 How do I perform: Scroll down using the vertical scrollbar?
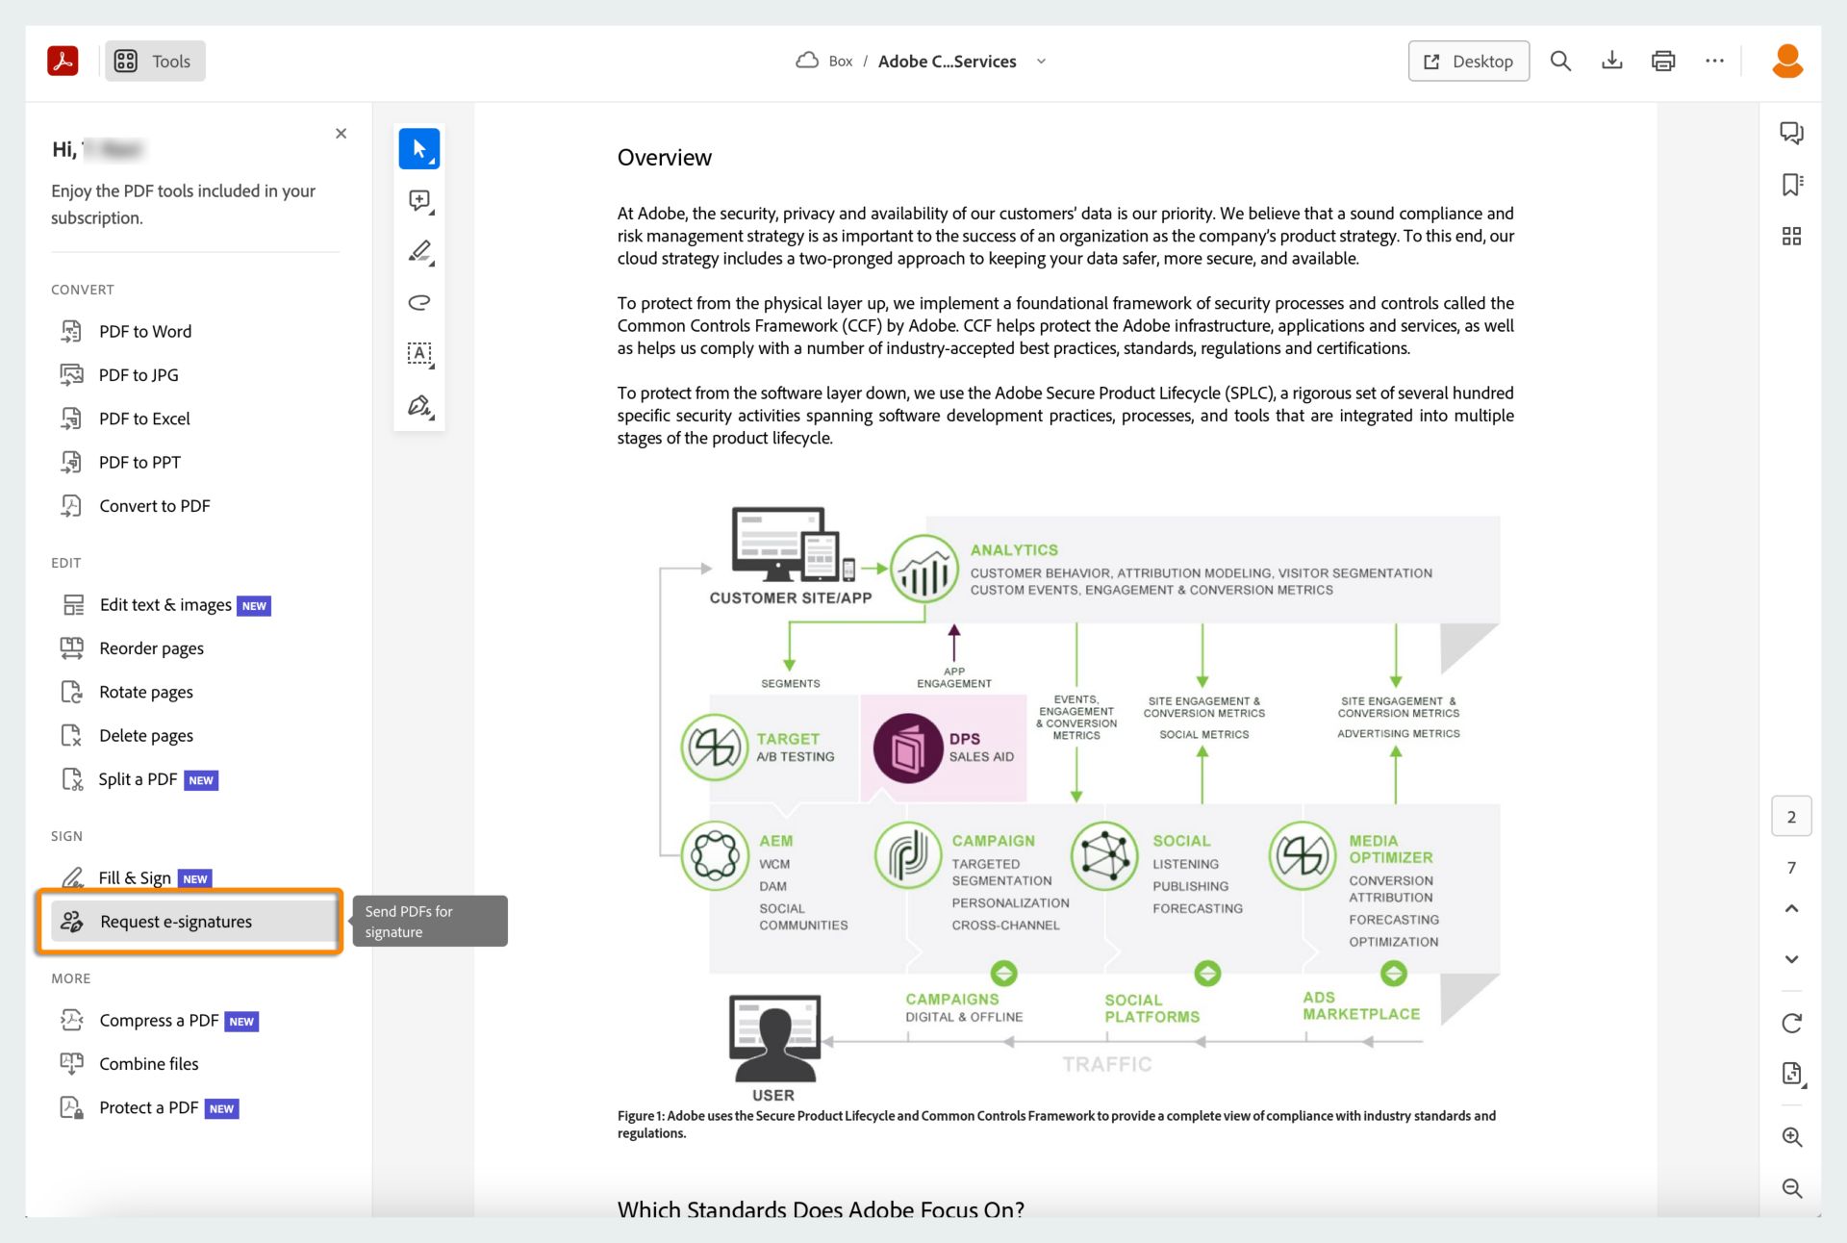click(1791, 958)
